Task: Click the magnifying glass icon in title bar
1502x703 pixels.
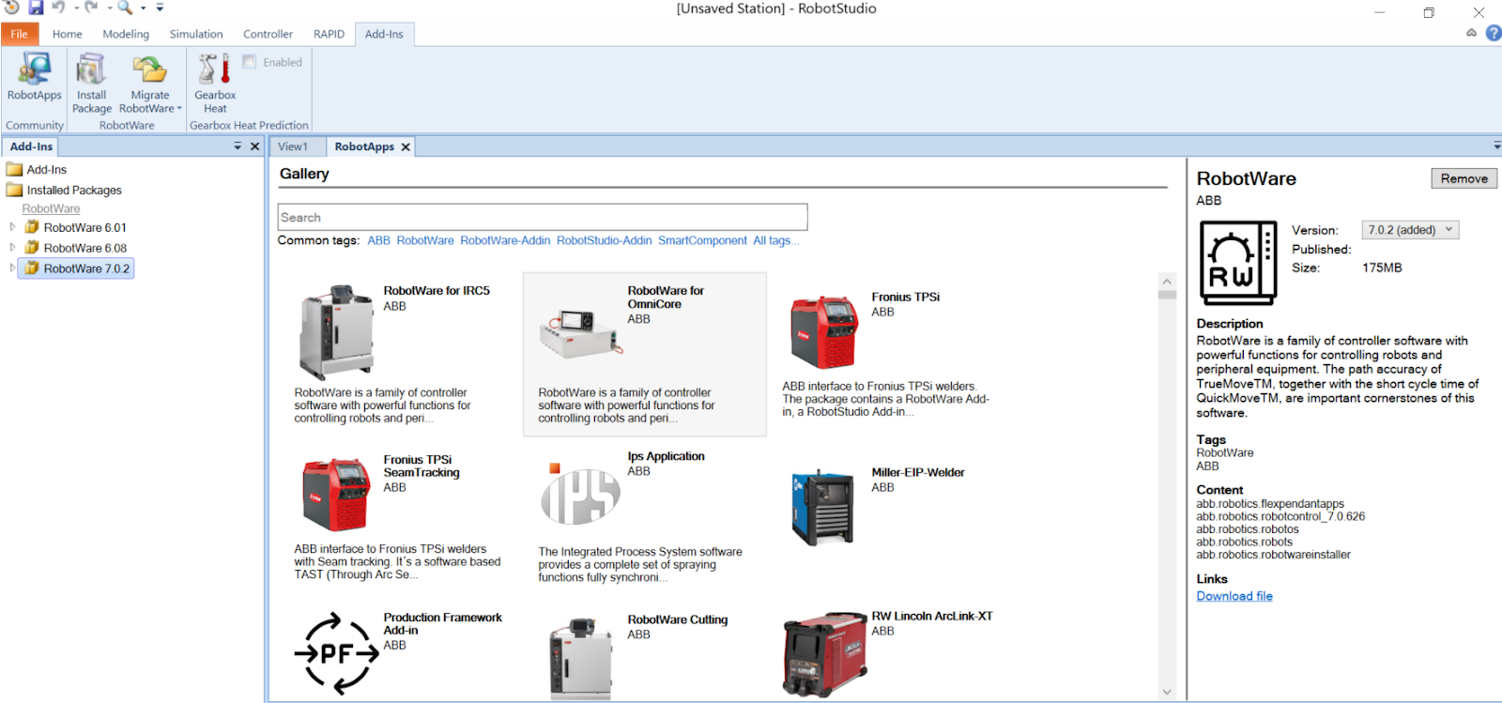Action: pyautogui.click(x=124, y=8)
